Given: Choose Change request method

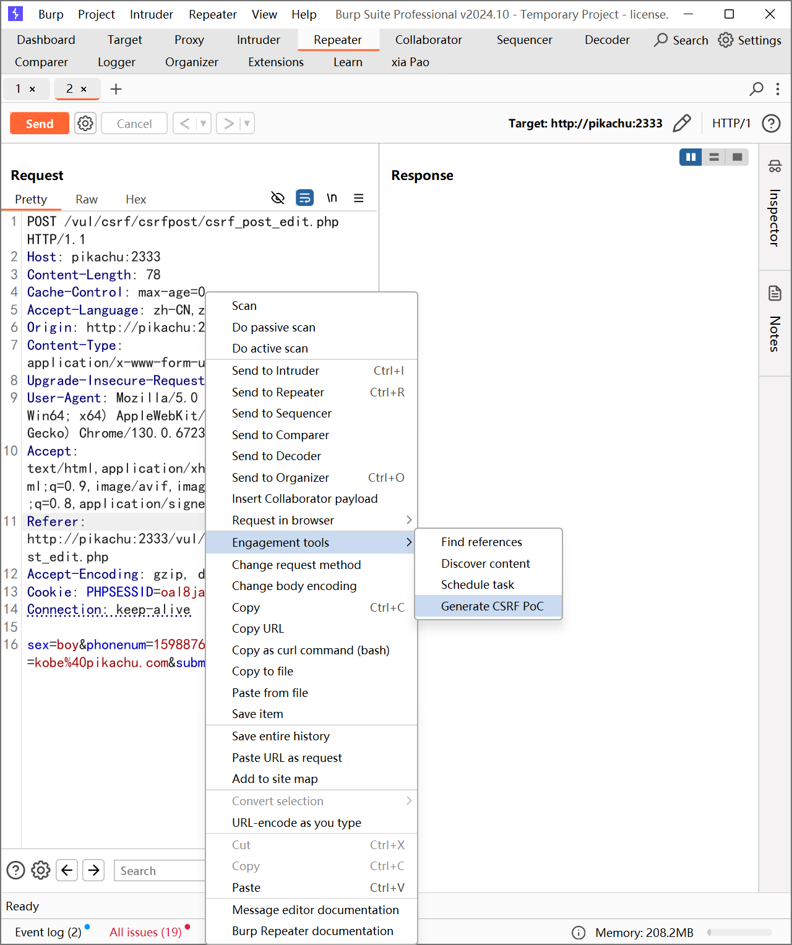Looking at the screenshot, I should (x=311, y=565).
